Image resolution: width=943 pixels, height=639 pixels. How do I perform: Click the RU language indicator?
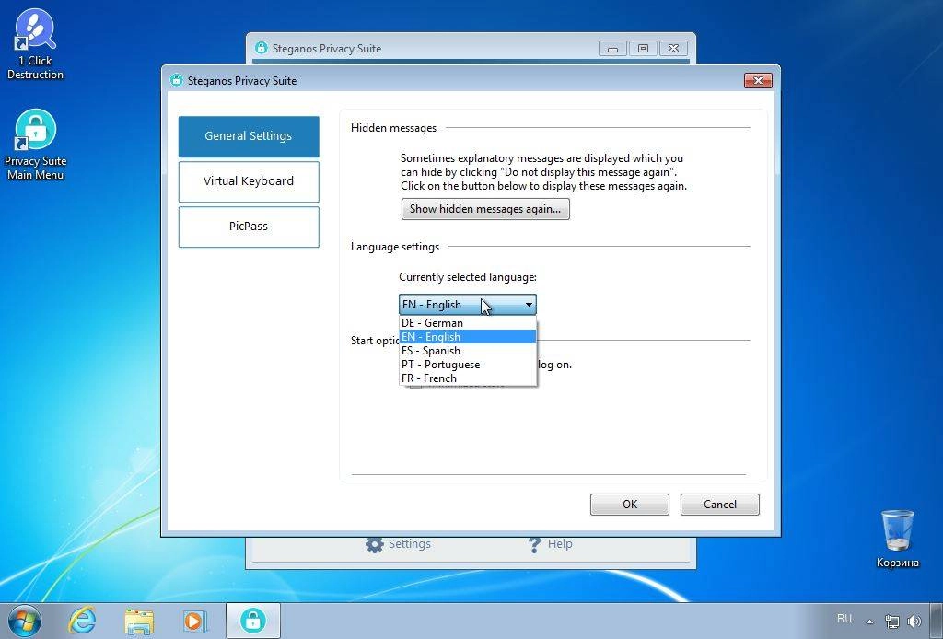click(x=844, y=619)
